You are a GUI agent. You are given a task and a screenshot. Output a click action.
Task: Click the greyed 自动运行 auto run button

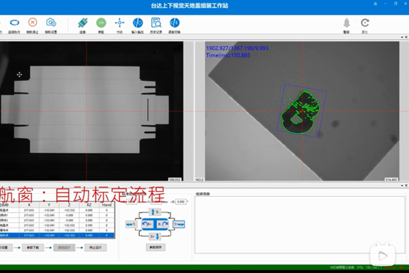(65, 247)
